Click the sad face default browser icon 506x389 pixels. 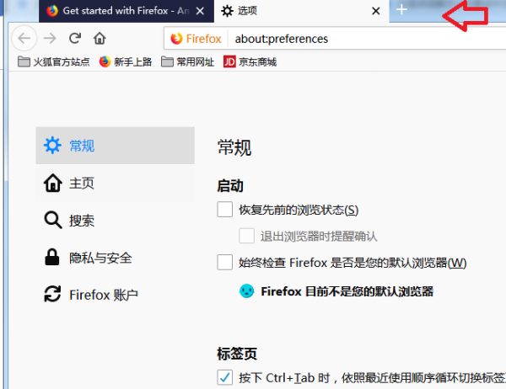tap(247, 291)
